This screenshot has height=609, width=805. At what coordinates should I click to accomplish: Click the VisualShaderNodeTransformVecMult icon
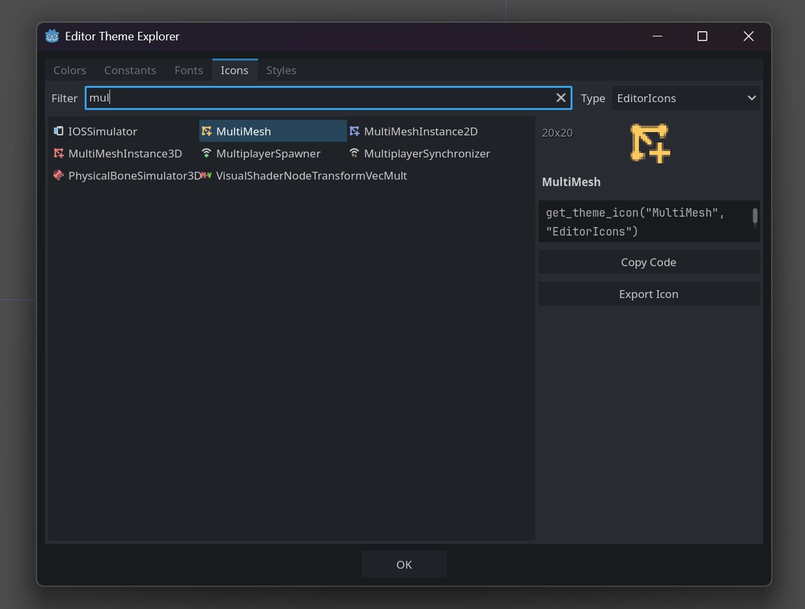206,176
